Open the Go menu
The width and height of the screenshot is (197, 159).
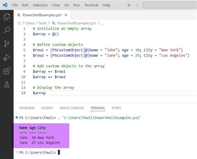click(66, 5)
